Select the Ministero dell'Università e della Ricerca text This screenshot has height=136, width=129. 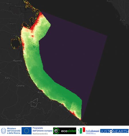coord(13,131)
